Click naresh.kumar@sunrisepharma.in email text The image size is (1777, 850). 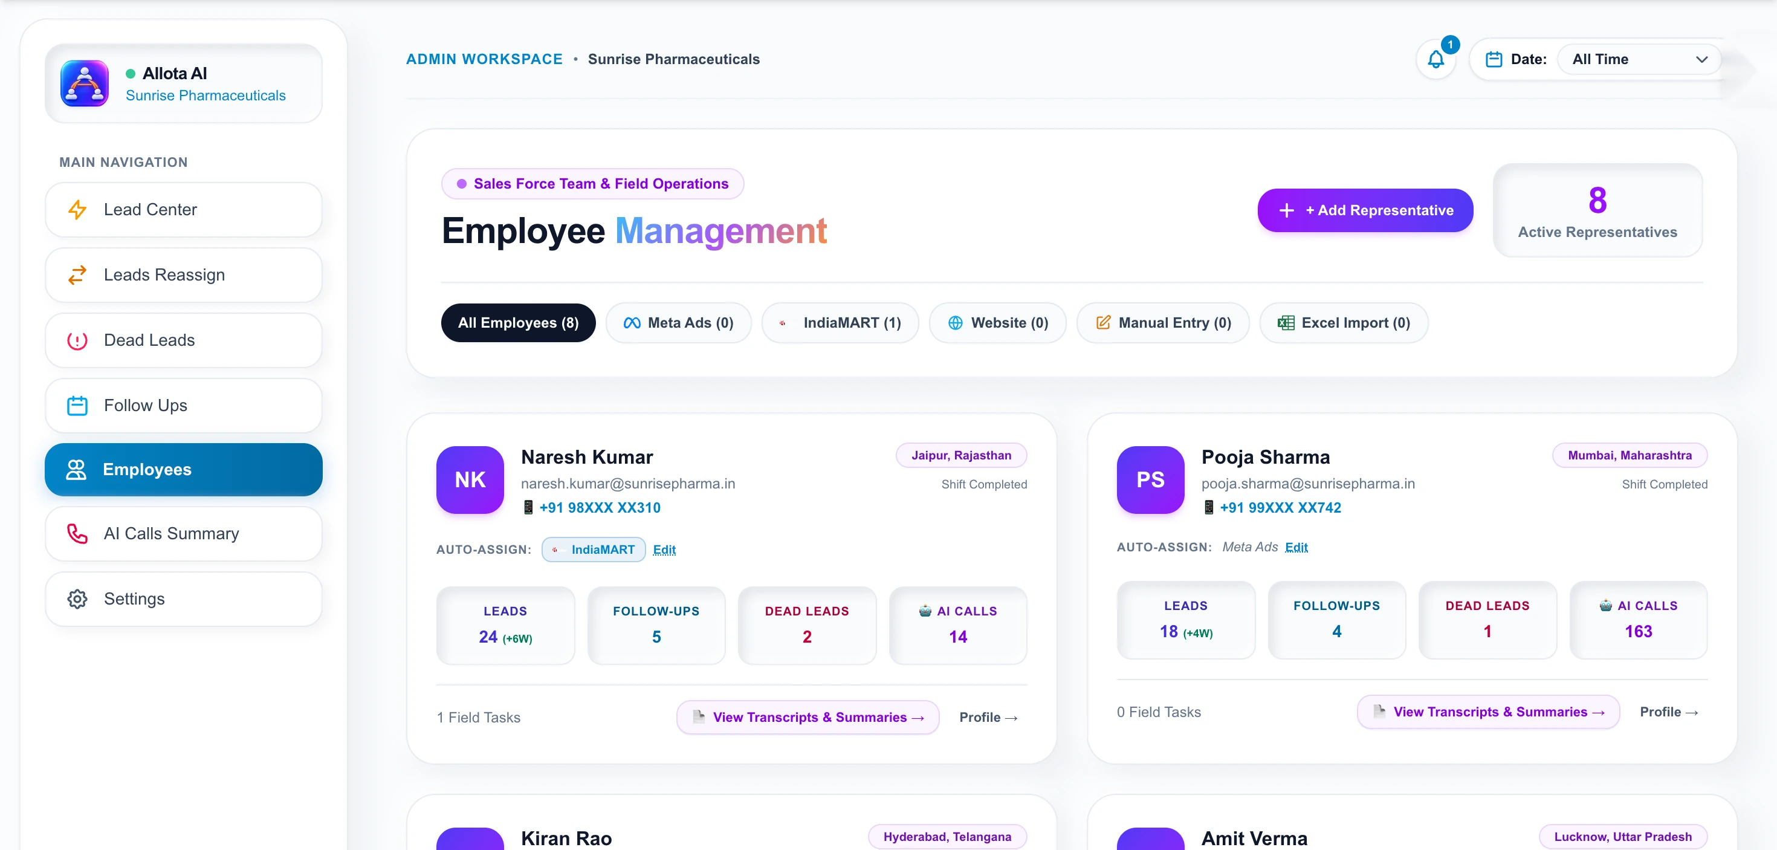pos(628,484)
